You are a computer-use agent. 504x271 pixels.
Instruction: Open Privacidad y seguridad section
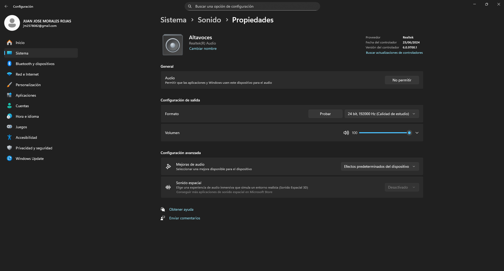coord(41,148)
